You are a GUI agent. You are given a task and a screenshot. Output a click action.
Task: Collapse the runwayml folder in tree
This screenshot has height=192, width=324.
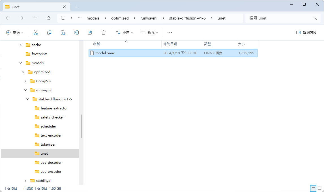pos(25,90)
